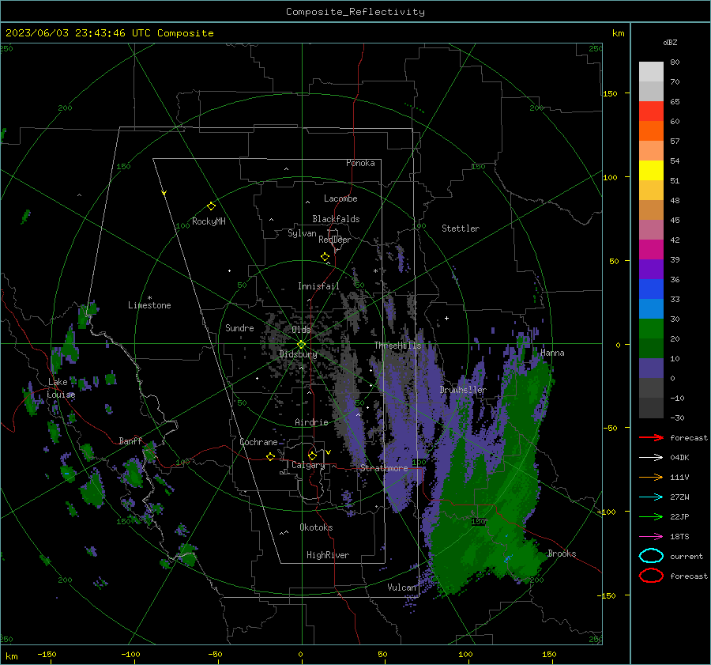Click the Blackfalds town label
The height and width of the screenshot is (665, 711).
pyautogui.click(x=336, y=219)
